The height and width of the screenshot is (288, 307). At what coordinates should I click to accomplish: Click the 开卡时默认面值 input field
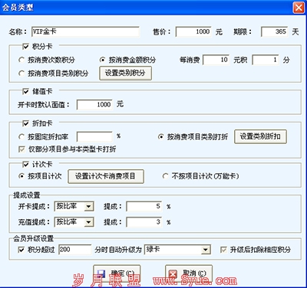pos(94,104)
